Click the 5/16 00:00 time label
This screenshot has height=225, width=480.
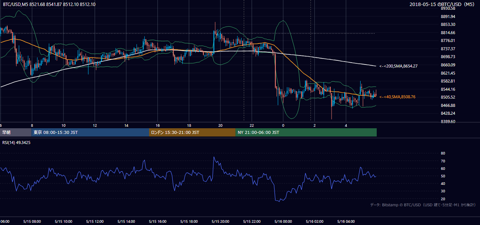[x=283, y=222]
